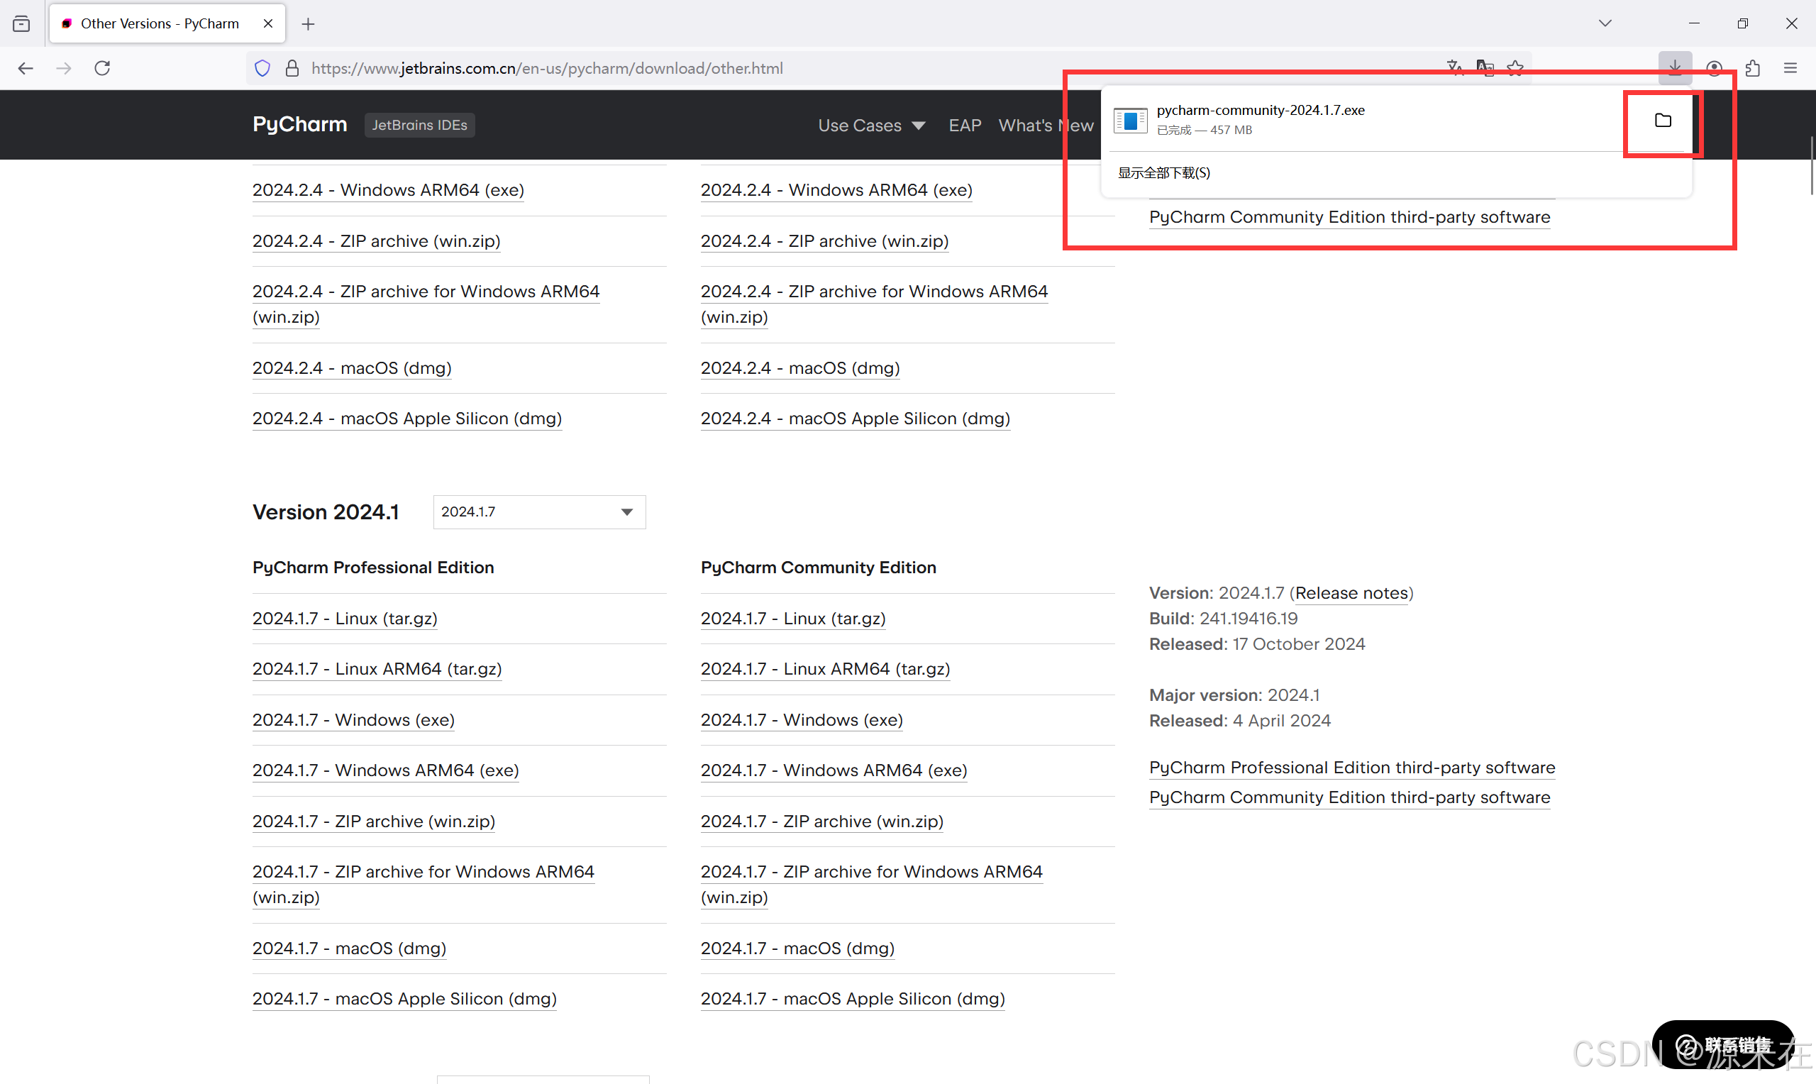Reload the page with the refresh icon

click(x=102, y=68)
